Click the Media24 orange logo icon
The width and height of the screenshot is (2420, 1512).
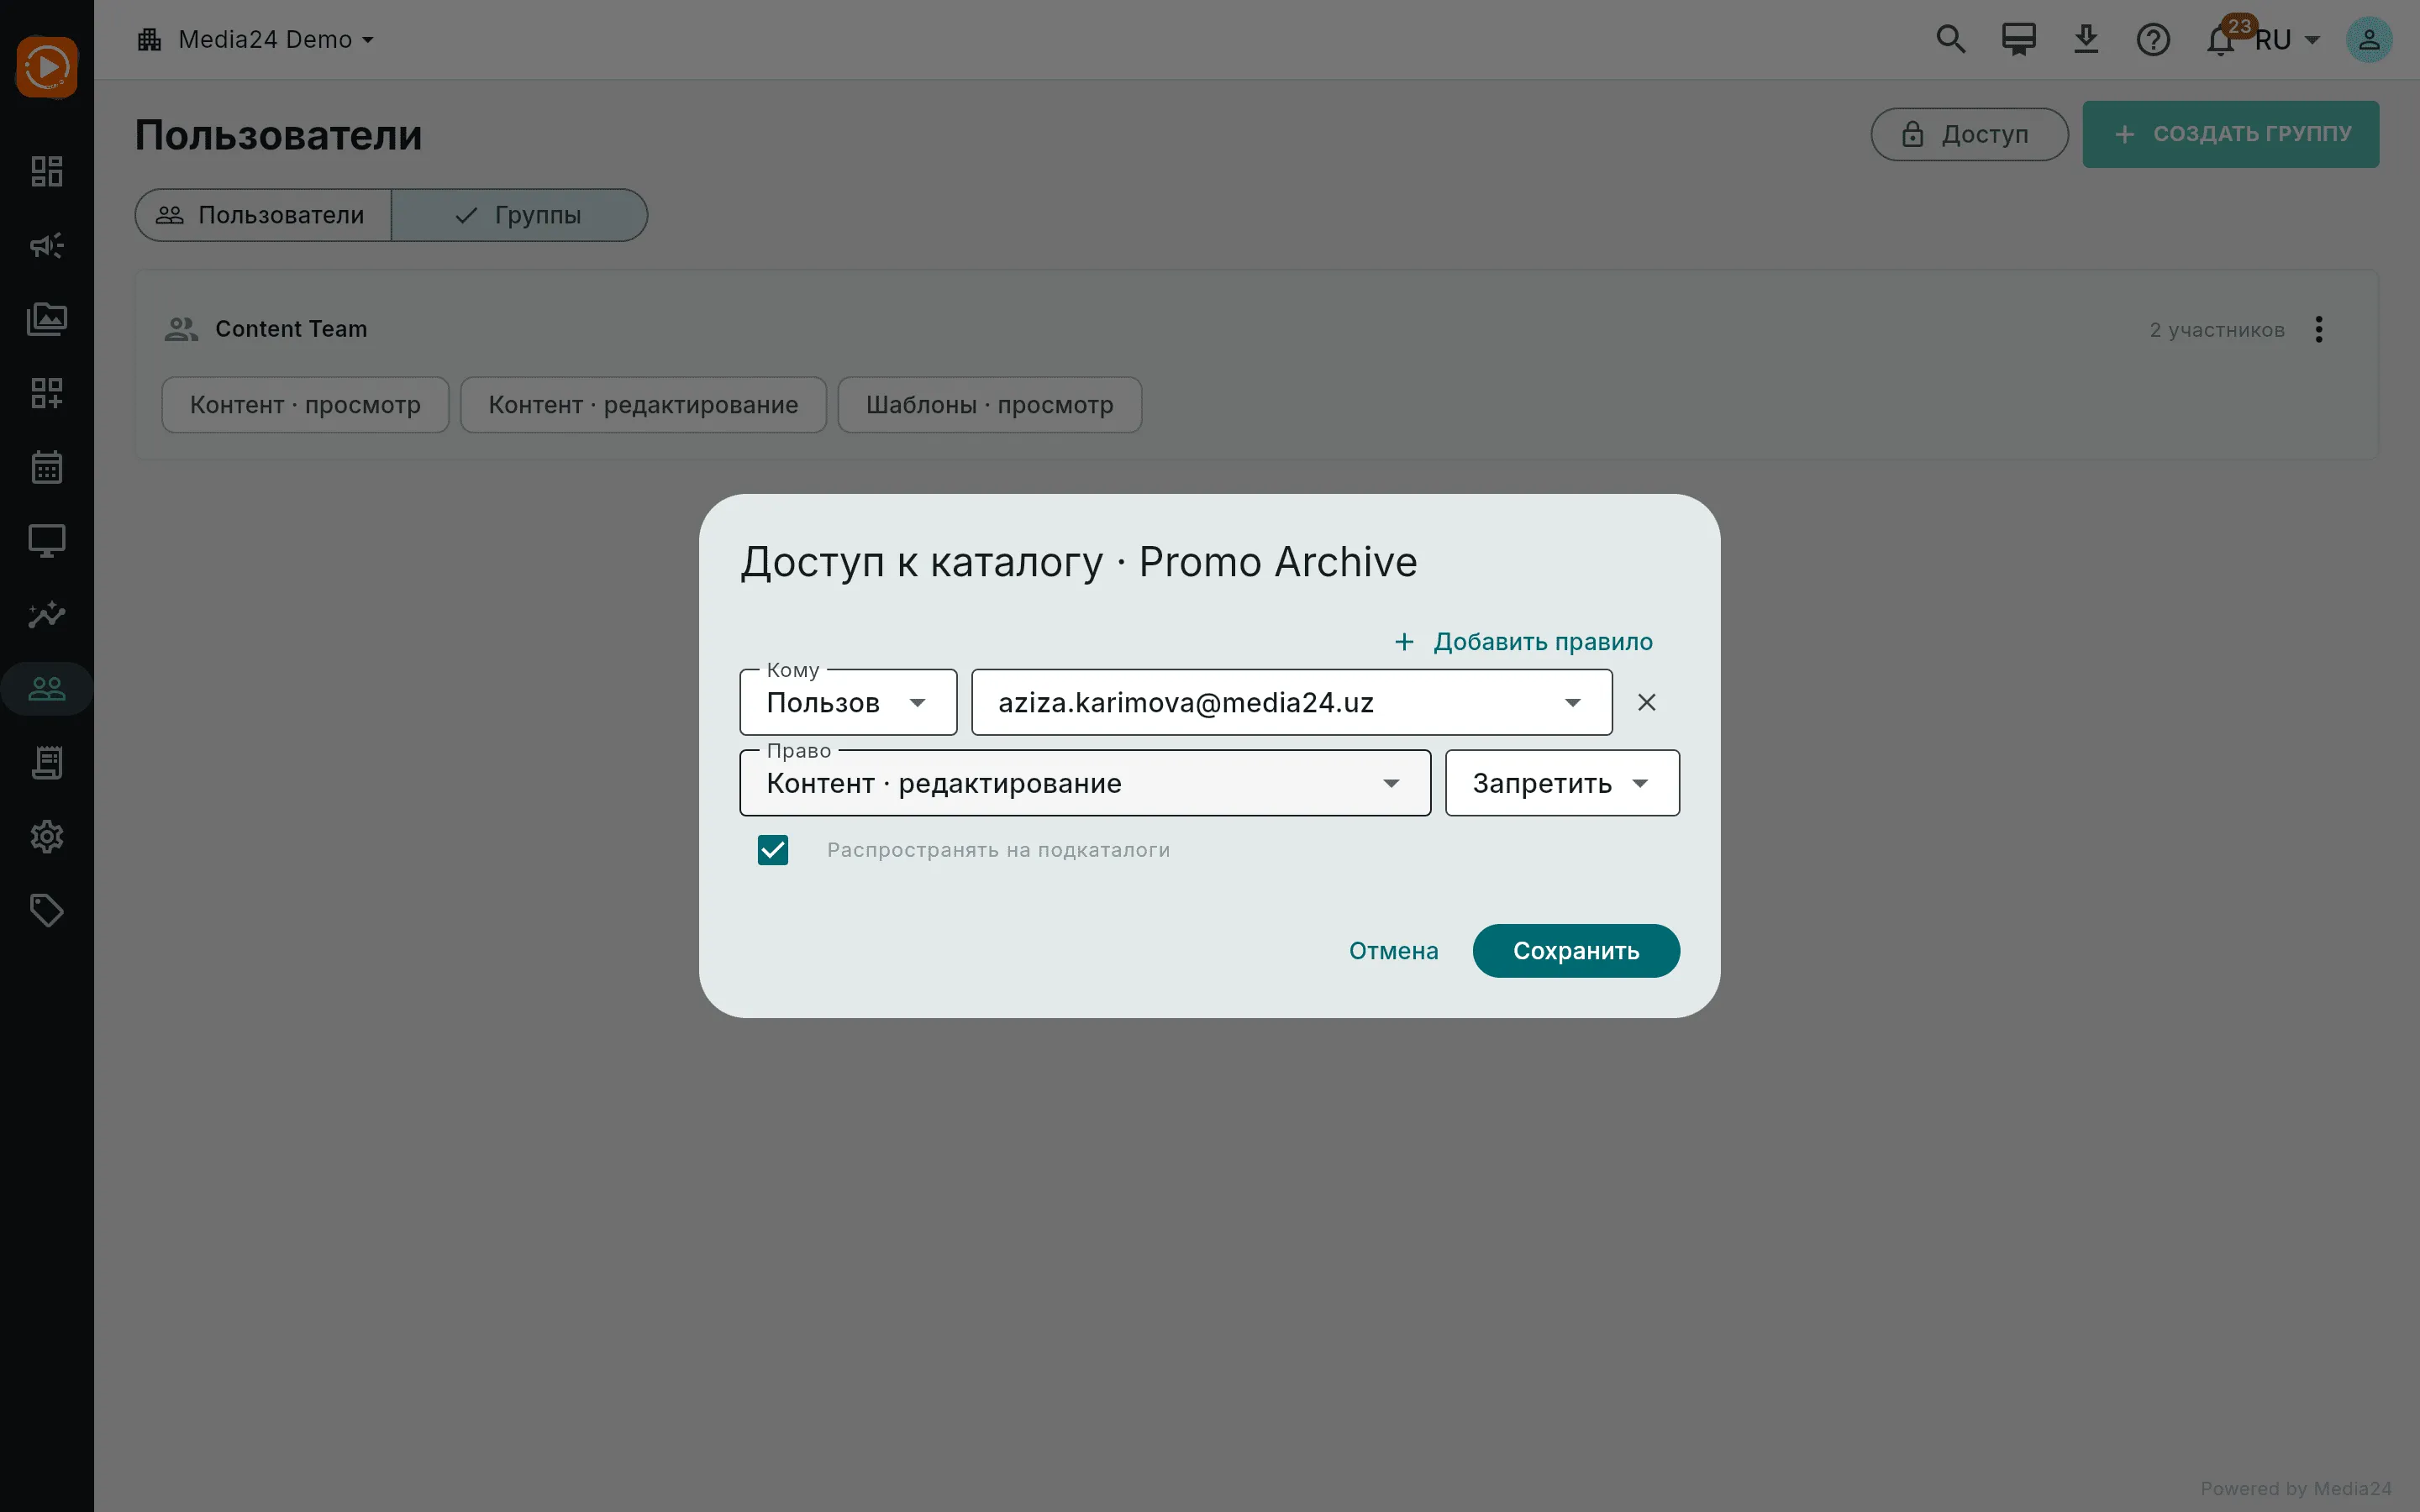tap(47, 67)
